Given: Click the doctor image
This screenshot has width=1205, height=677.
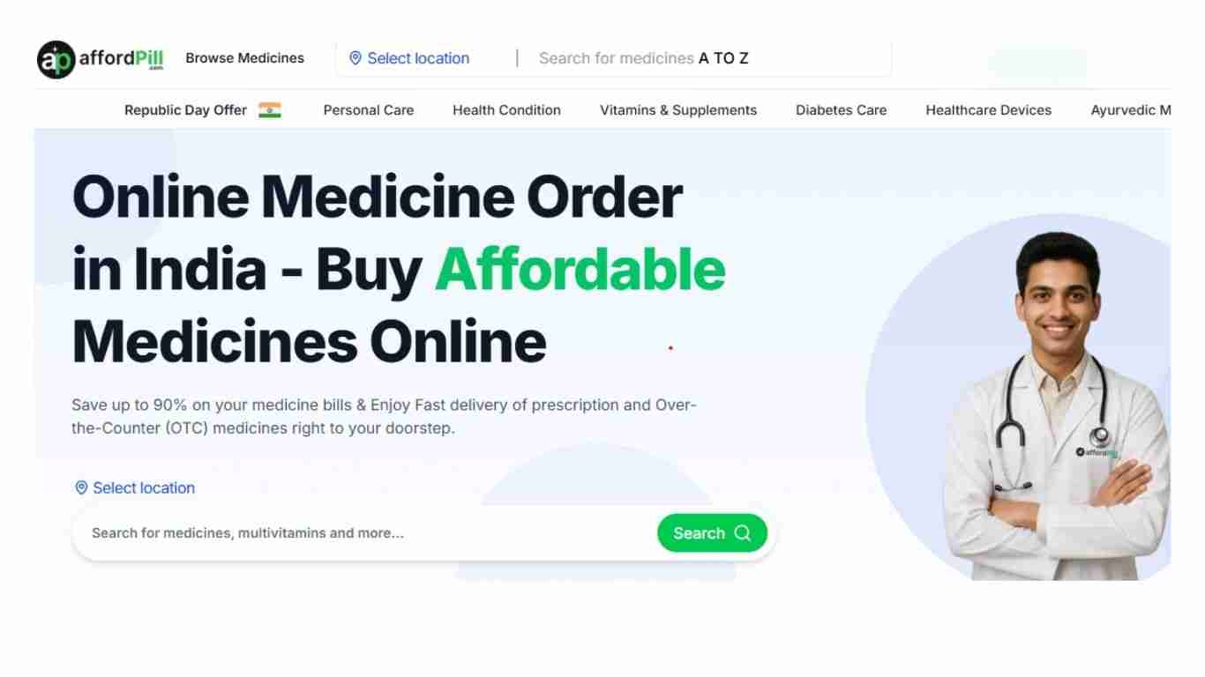Looking at the screenshot, I should point(1056,405).
